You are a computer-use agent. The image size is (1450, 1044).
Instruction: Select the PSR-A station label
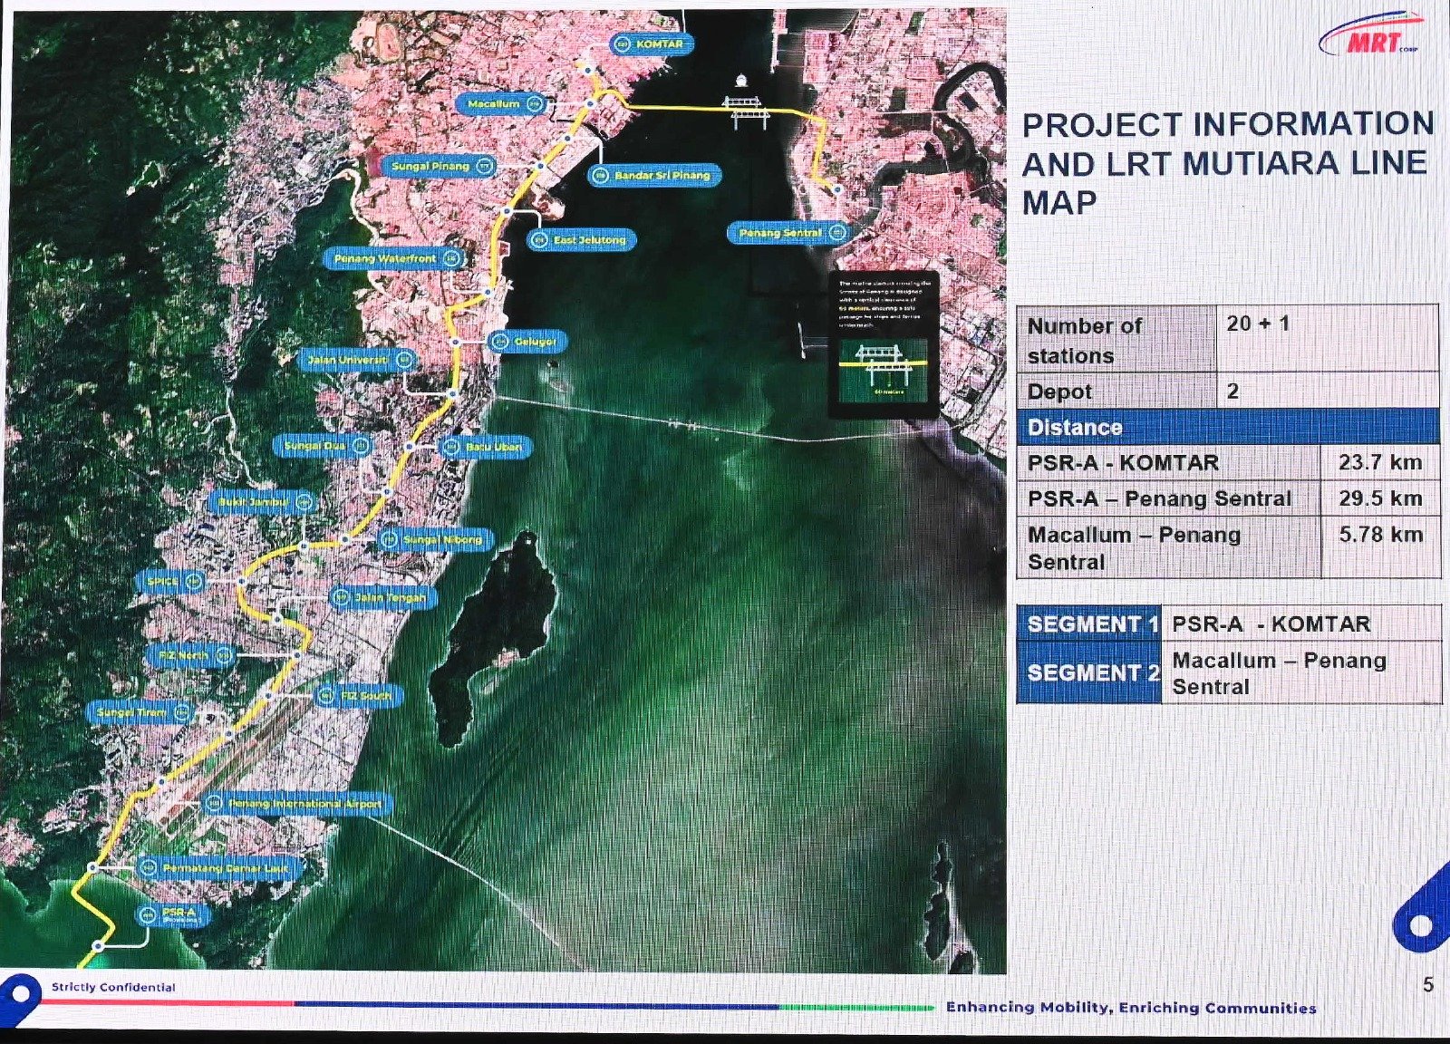pos(172,914)
